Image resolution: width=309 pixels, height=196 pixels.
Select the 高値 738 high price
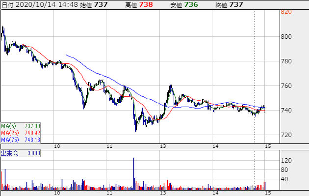(x=139, y=4)
